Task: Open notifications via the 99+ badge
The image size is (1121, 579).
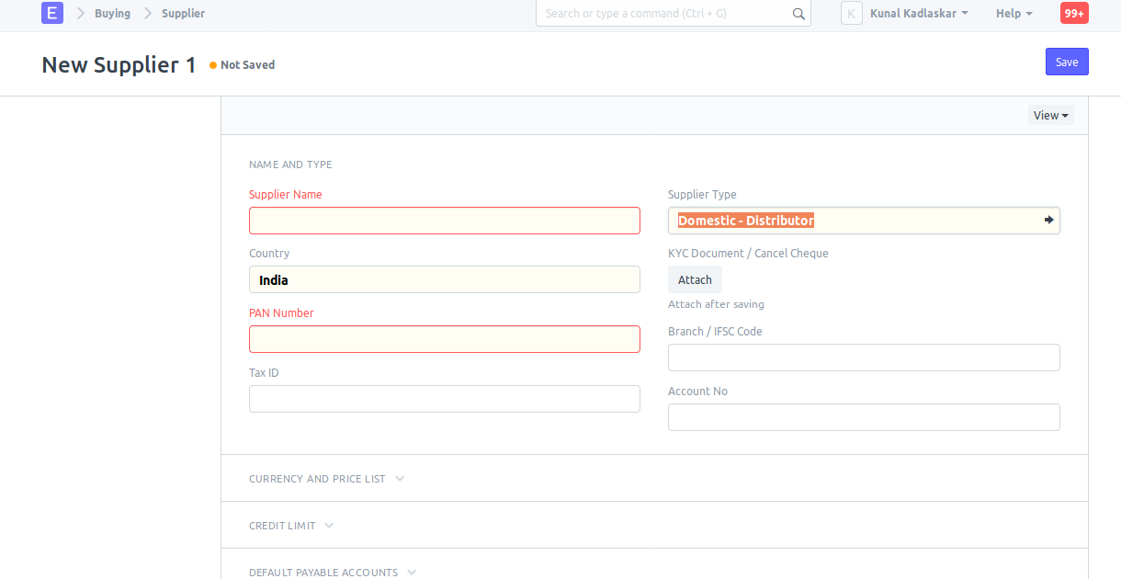Action: pos(1073,13)
